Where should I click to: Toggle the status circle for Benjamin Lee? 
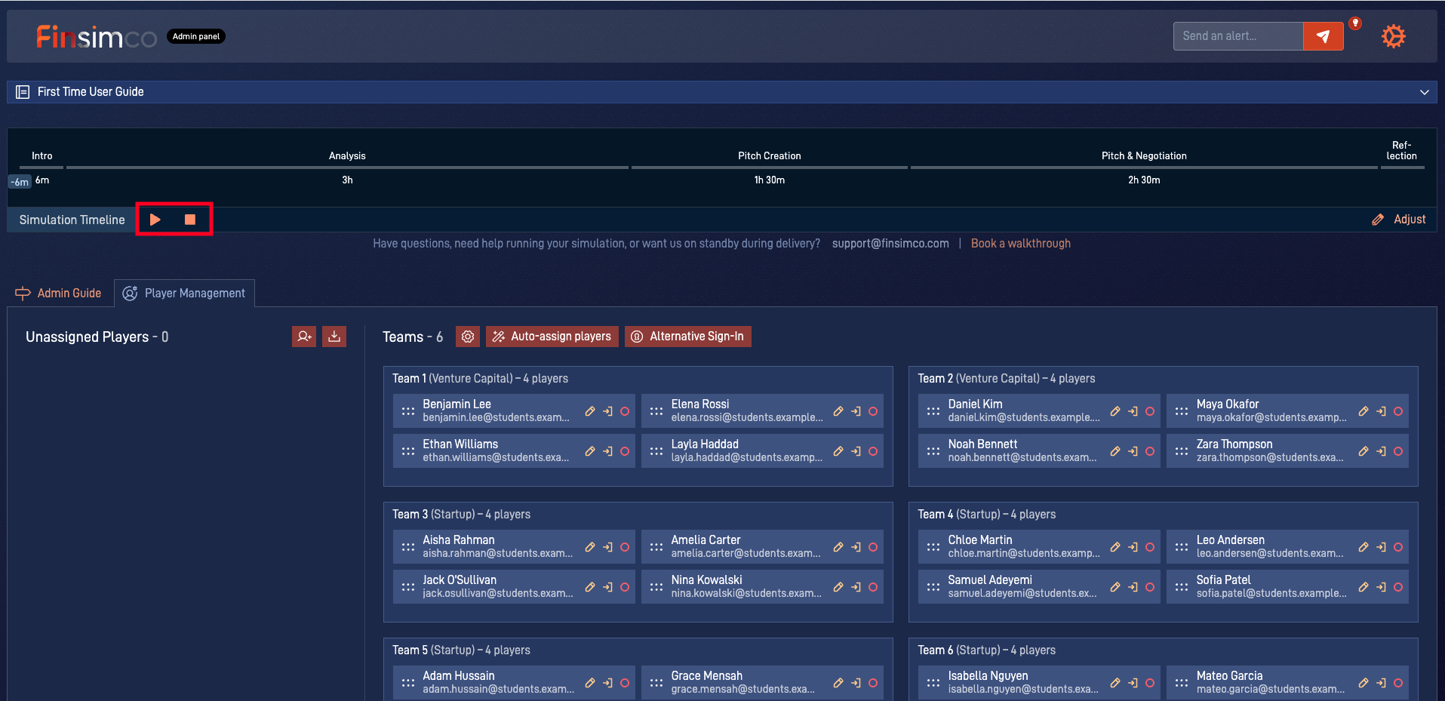coord(625,411)
